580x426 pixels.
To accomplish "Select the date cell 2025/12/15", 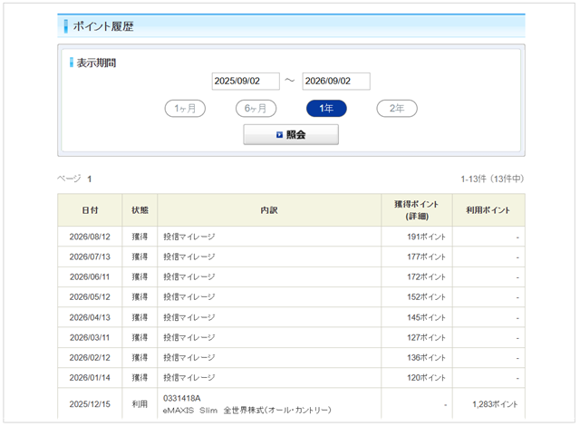I will click(x=90, y=404).
